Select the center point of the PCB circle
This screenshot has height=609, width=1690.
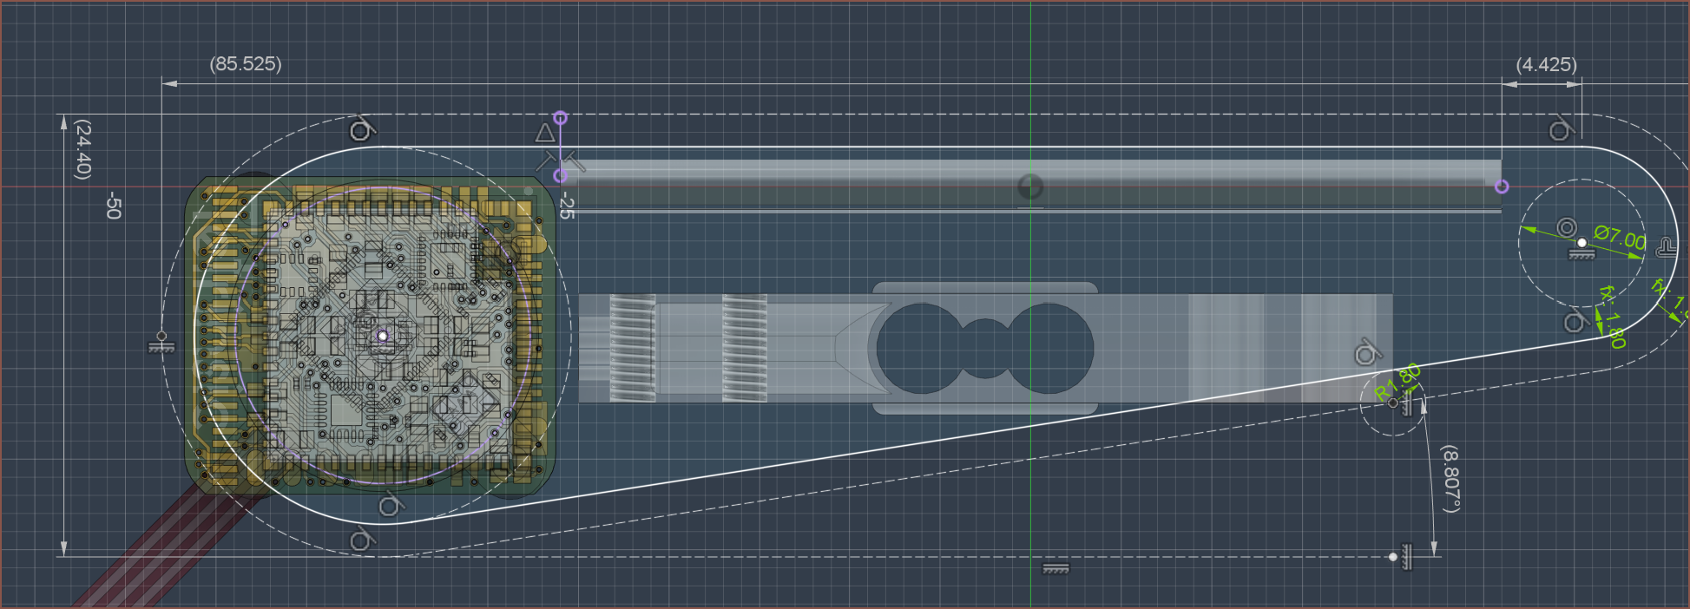382,336
